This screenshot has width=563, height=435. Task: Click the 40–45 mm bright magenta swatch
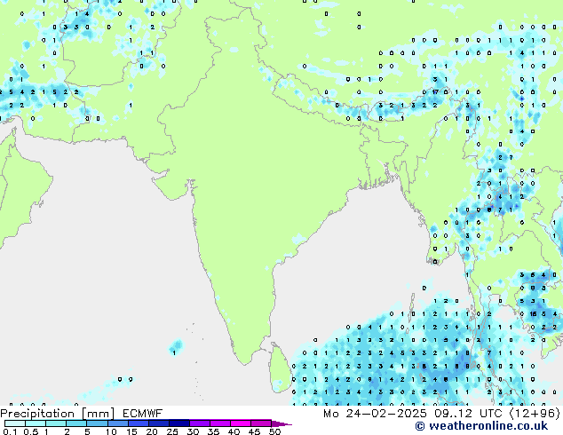(x=241, y=423)
